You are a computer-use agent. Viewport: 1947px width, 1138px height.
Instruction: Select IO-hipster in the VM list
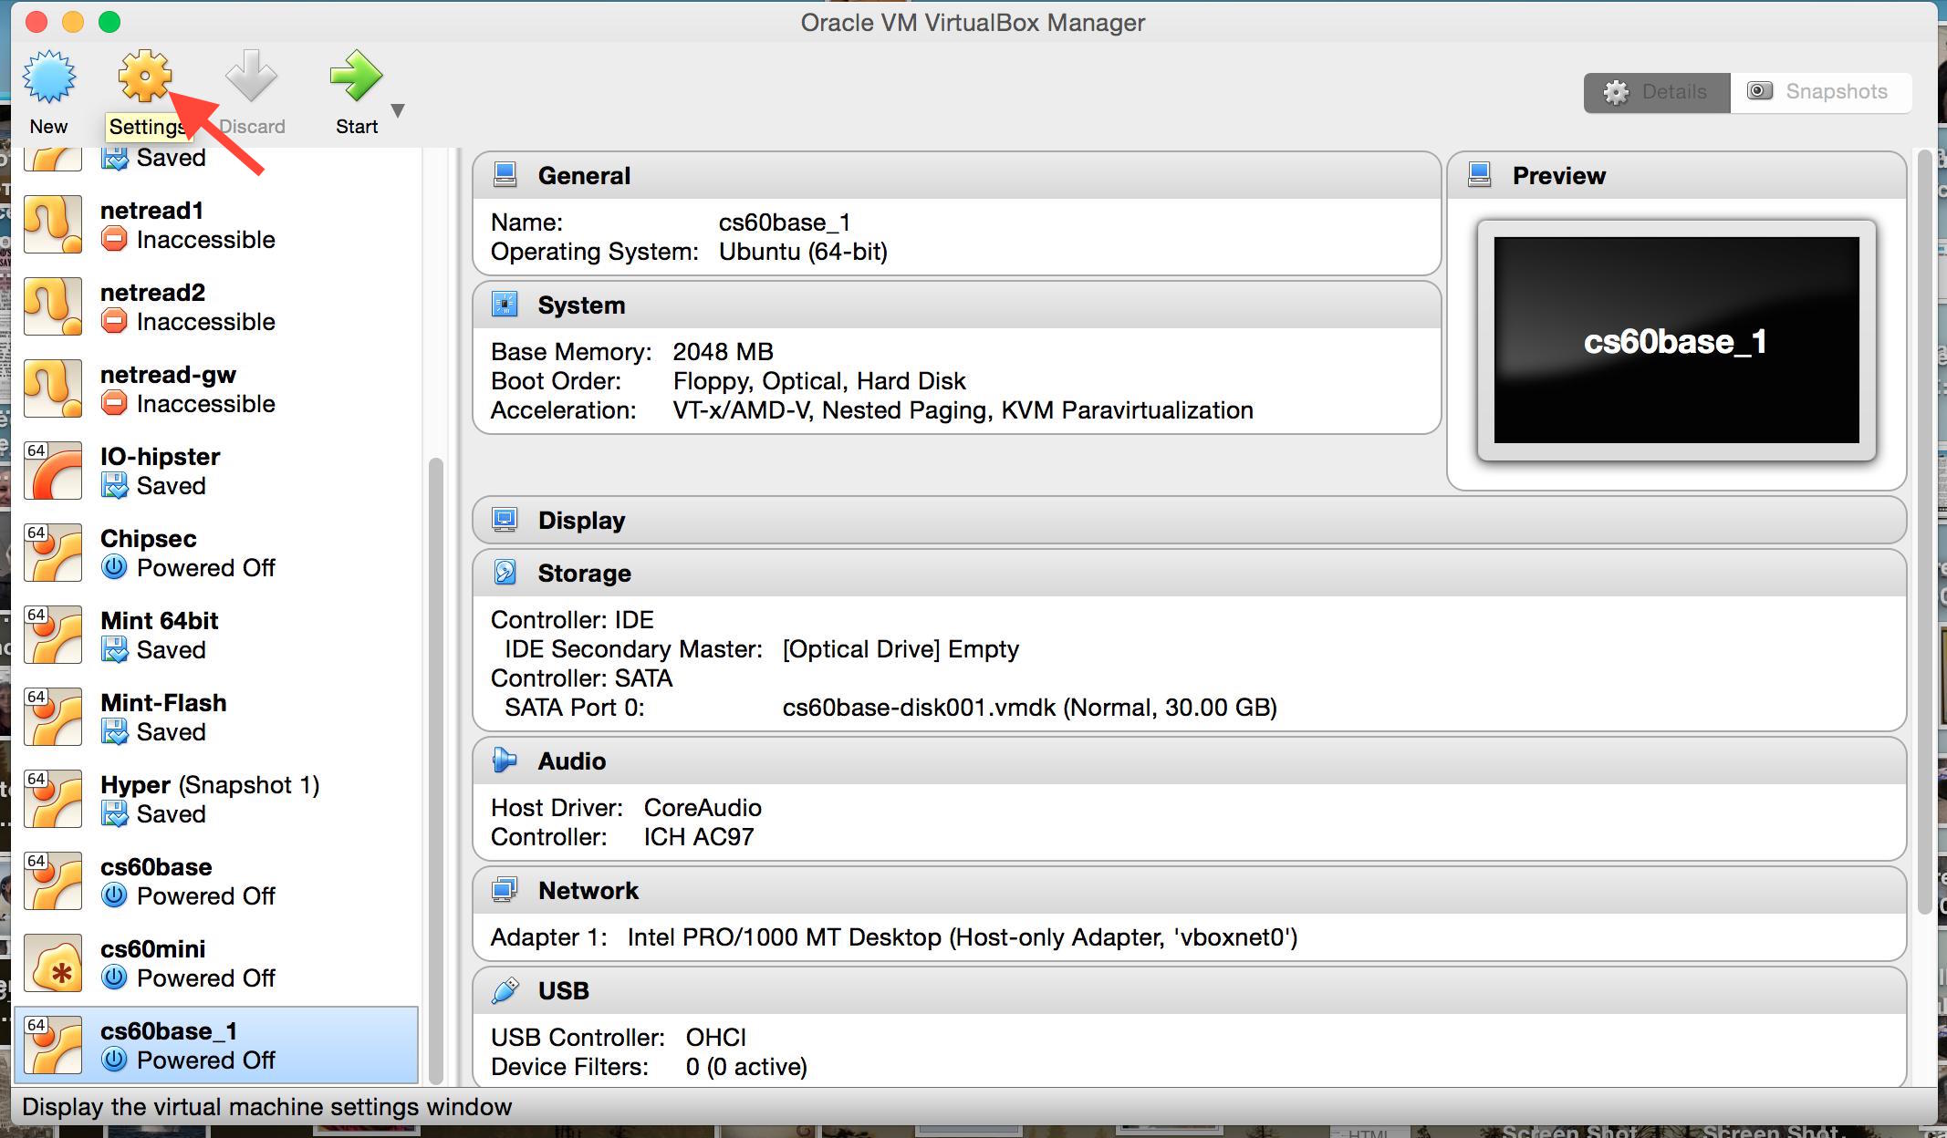point(216,471)
